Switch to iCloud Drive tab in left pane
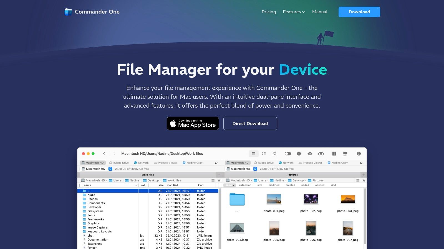 pos(119,163)
